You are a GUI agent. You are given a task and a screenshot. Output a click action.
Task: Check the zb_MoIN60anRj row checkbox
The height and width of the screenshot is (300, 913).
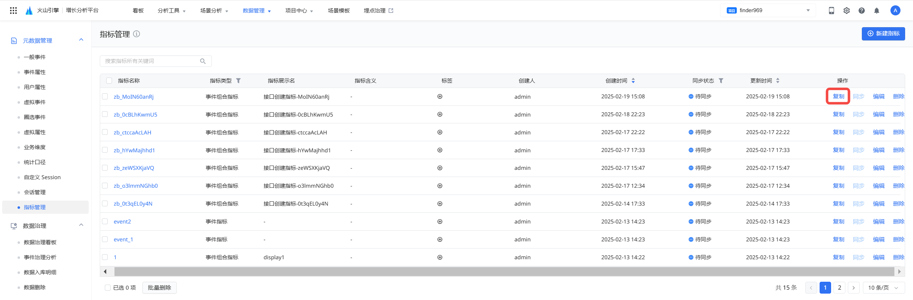coord(105,96)
